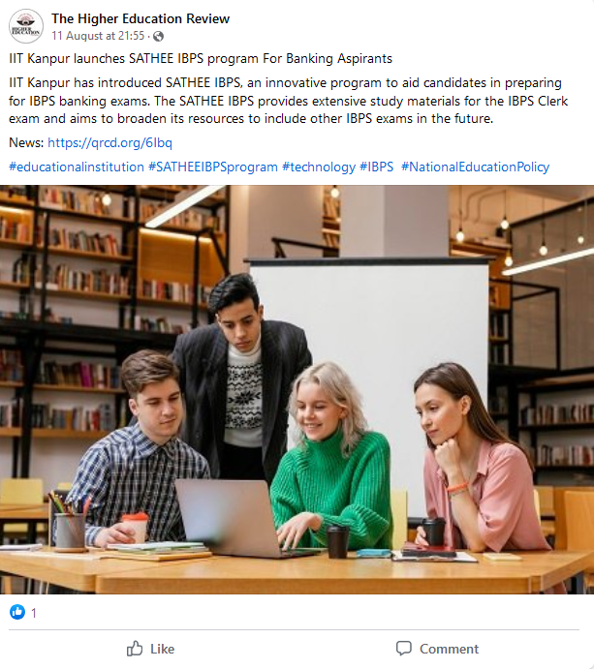Click the public globe privacy icon
The height and width of the screenshot is (669, 594).
tap(158, 36)
